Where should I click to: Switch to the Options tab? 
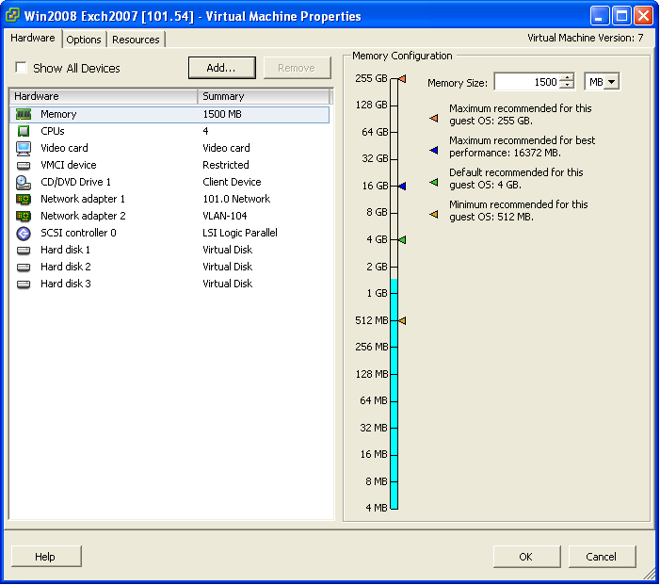click(84, 40)
